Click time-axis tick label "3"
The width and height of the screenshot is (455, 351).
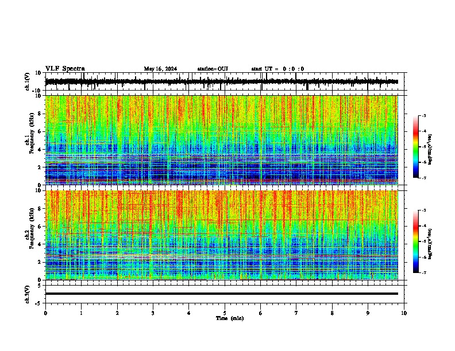point(153,313)
